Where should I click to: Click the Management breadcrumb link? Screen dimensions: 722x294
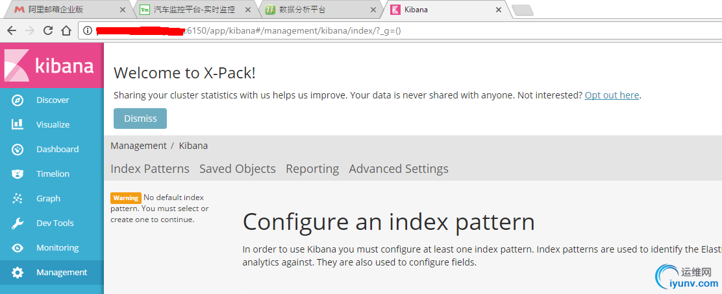[138, 146]
